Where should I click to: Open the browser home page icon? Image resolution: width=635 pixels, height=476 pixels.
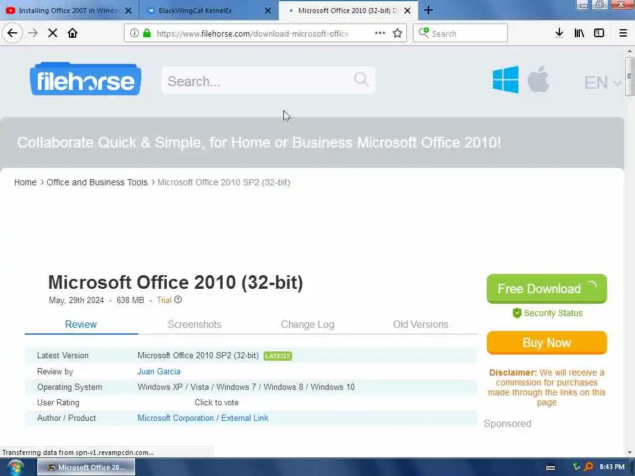[x=73, y=33]
